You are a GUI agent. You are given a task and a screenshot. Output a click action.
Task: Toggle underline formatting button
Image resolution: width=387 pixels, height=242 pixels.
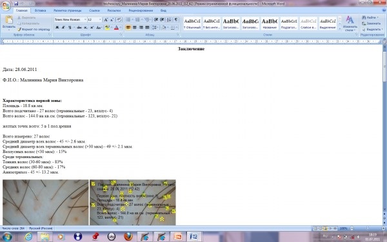(x=70, y=27)
